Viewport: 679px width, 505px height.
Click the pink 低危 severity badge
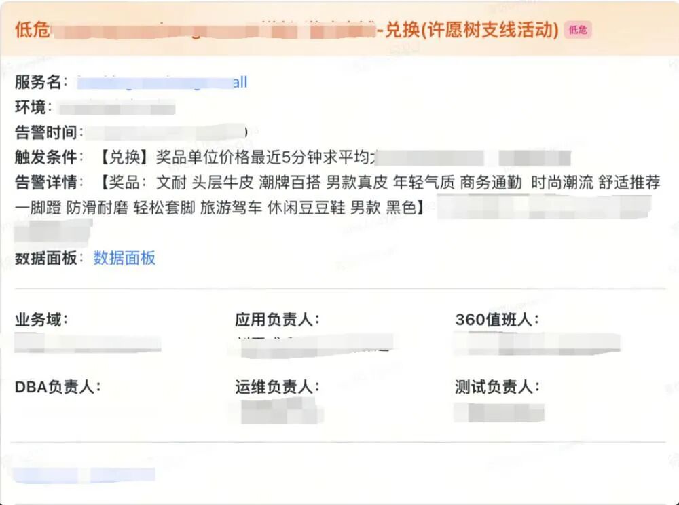tap(578, 30)
